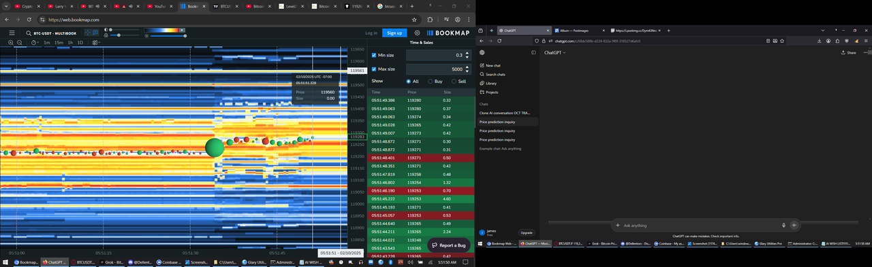Image resolution: width=872 pixels, height=267 pixels.
Task: Click the large green trade bubble
Action: 215,147
